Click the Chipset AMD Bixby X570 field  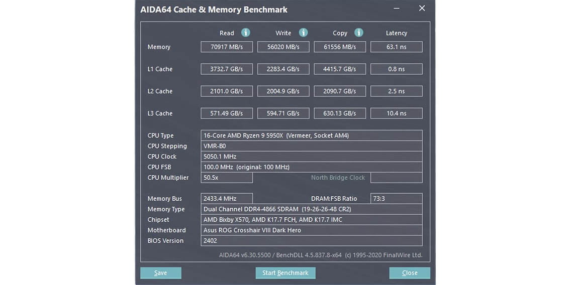click(311, 220)
